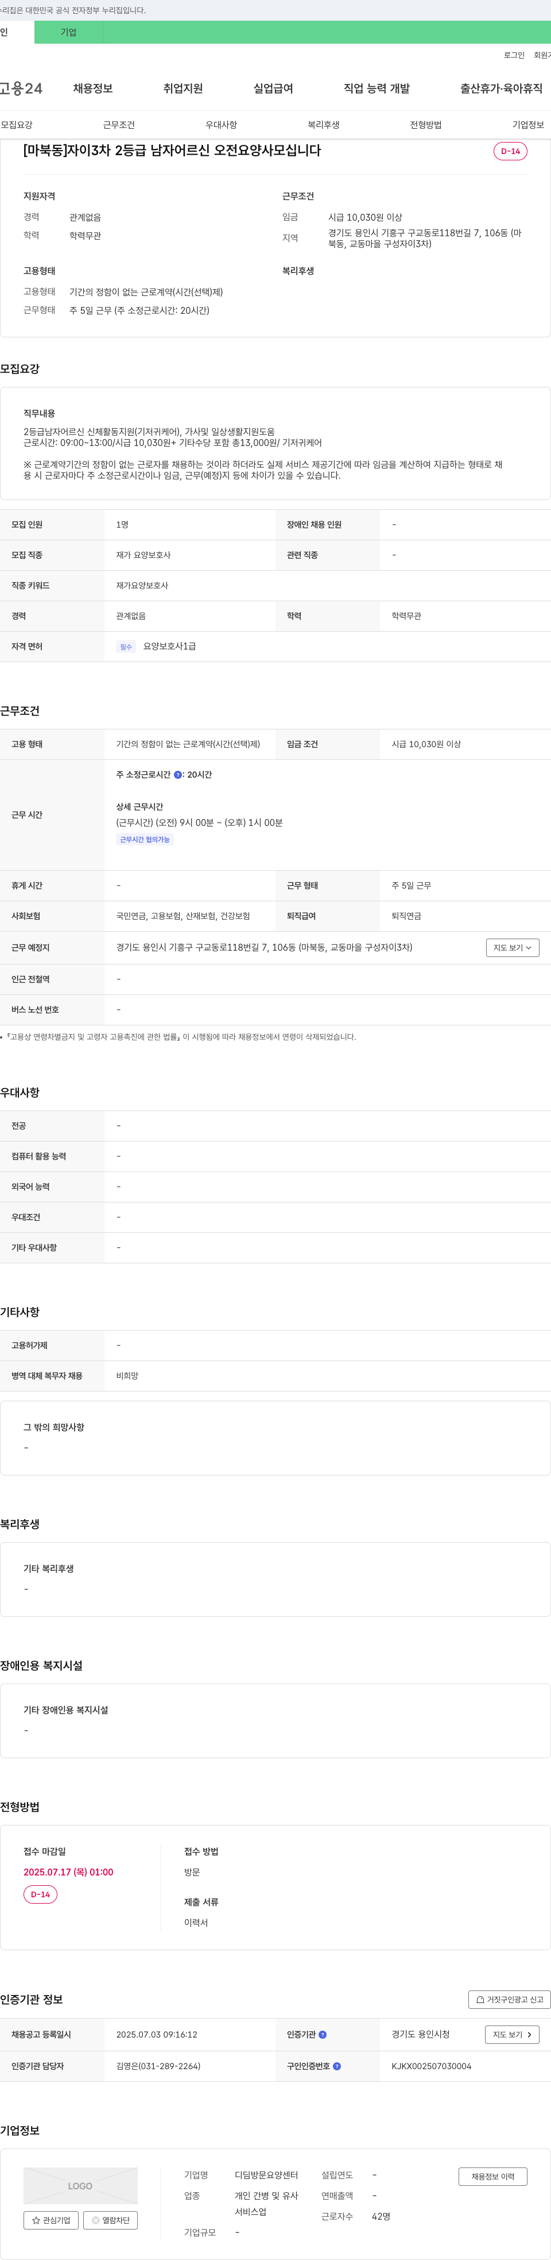Select the 경기도 용인시청 text
This screenshot has width=551, height=2260.
click(421, 2035)
